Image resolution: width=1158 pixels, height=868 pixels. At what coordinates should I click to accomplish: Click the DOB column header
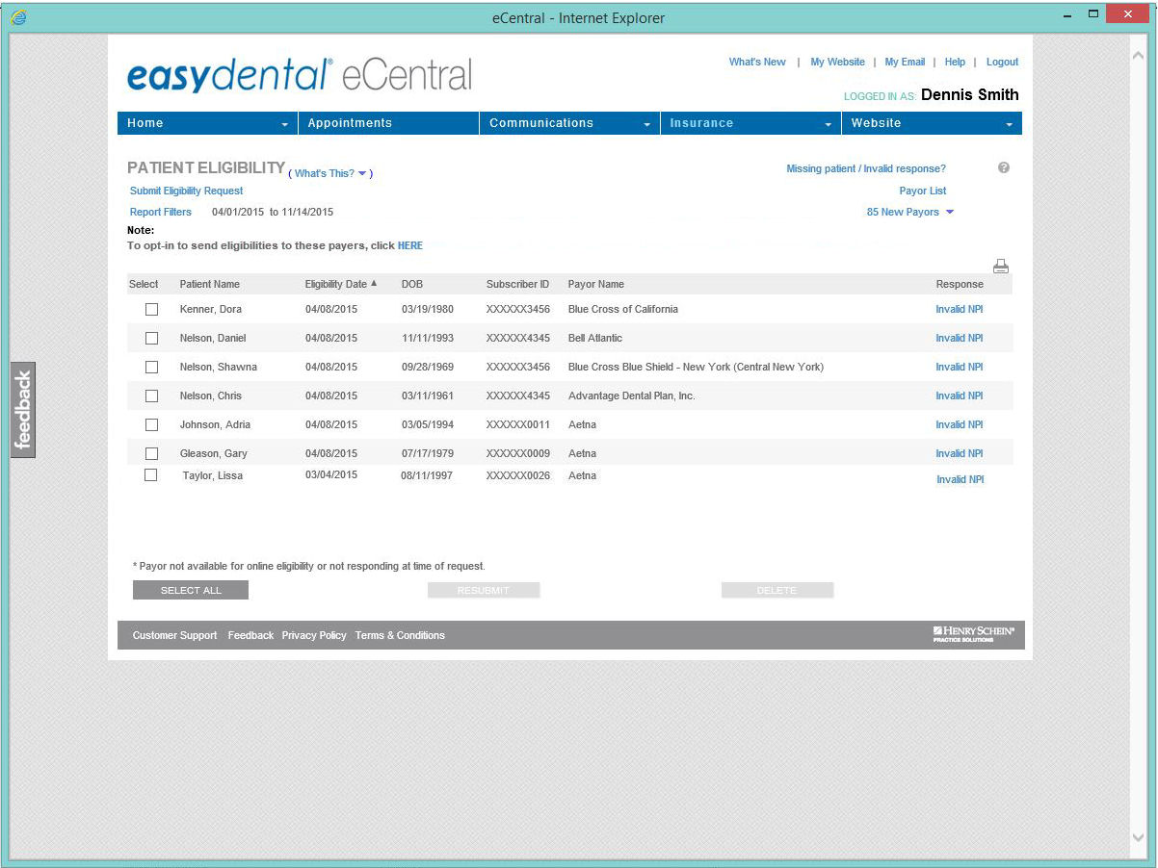click(412, 284)
